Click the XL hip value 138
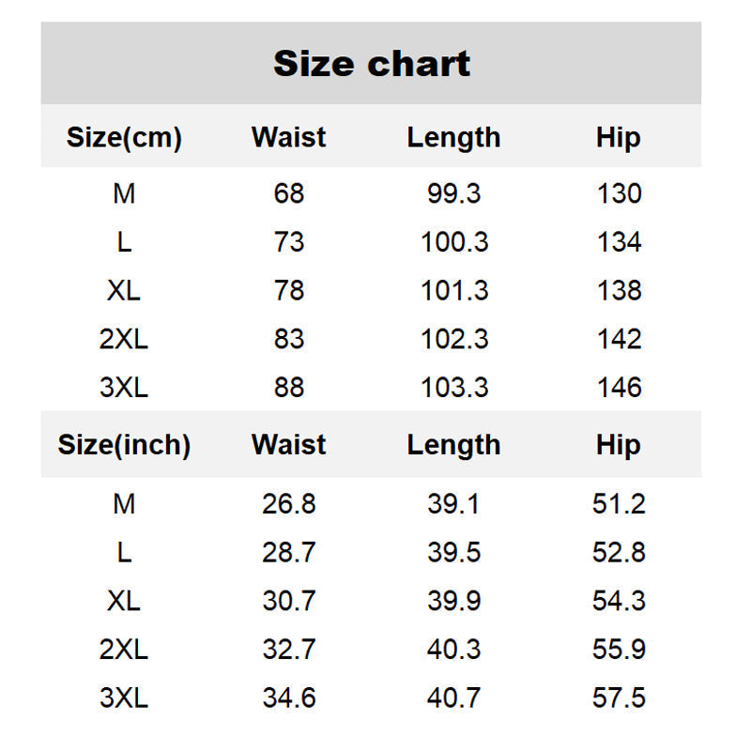The width and height of the screenshot is (751, 751). click(619, 290)
